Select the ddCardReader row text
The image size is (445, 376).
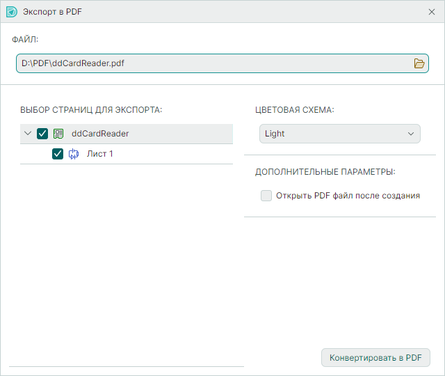coord(100,134)
